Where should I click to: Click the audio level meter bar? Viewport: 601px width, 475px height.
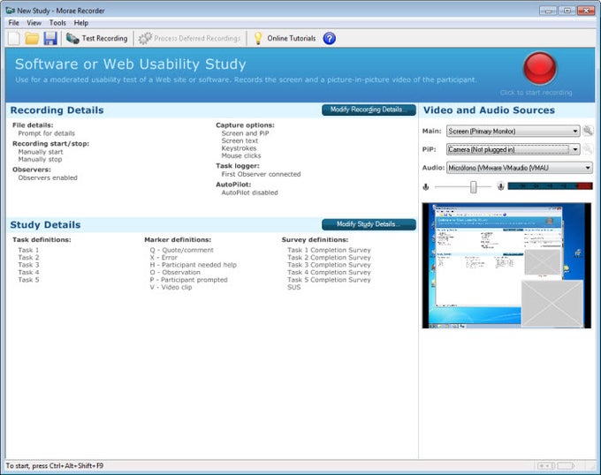(550, 186)
